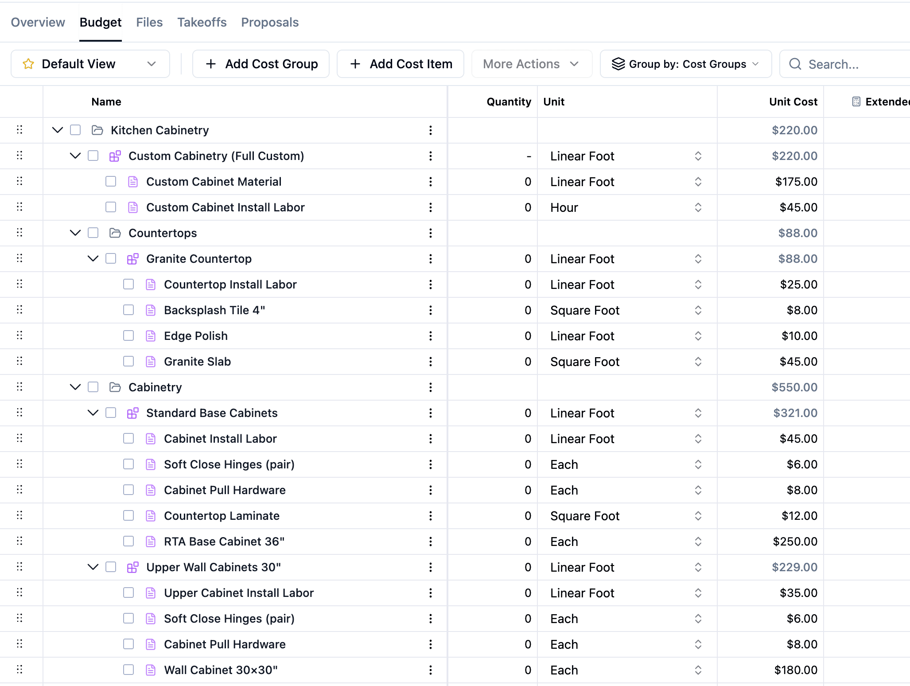Switch to the Takeoffs tab
Screen dimensions: 910x686
coord(202,22)
